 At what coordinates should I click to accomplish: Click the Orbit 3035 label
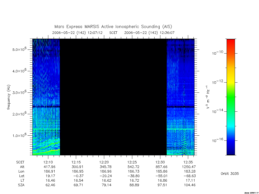(230, 174)
